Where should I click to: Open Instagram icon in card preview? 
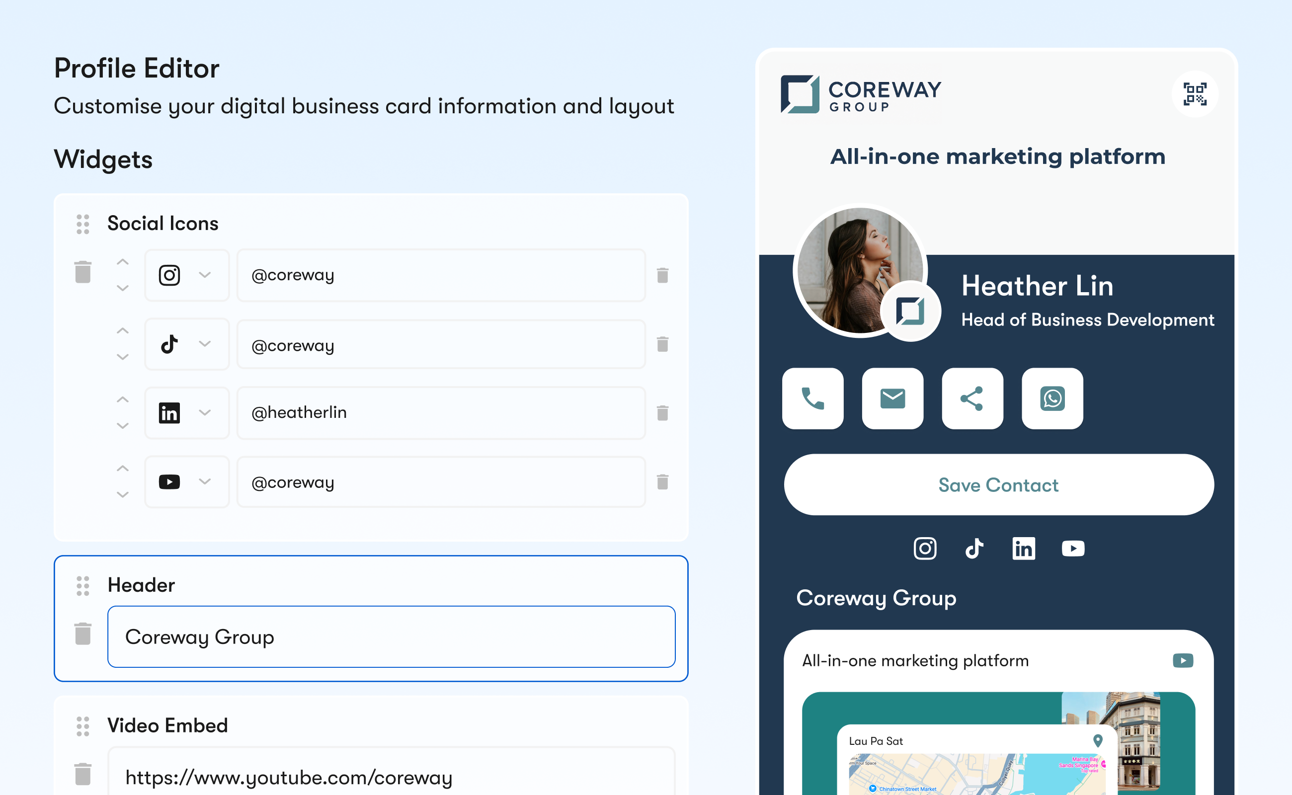[x=925, y=549]
